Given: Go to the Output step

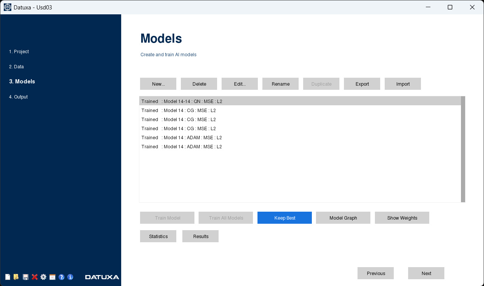Looking at the screenshot, I should click(x=18, y=97).
